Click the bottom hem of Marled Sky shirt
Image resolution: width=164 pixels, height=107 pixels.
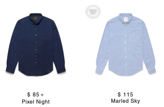click(x=125, y=74)
